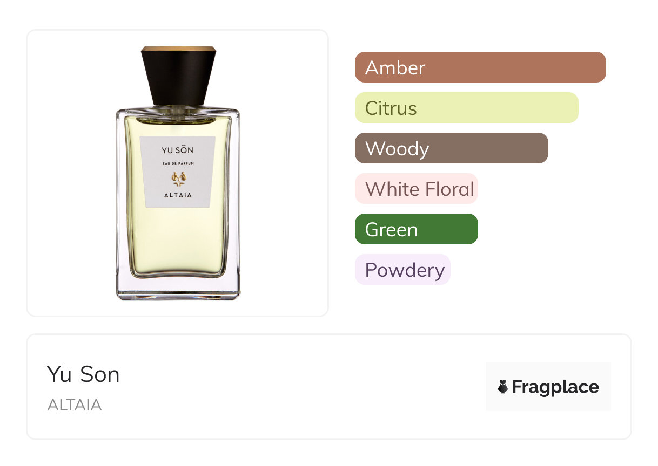
Task: Open the Yu Son bottle image
Action: click(178, 173)
